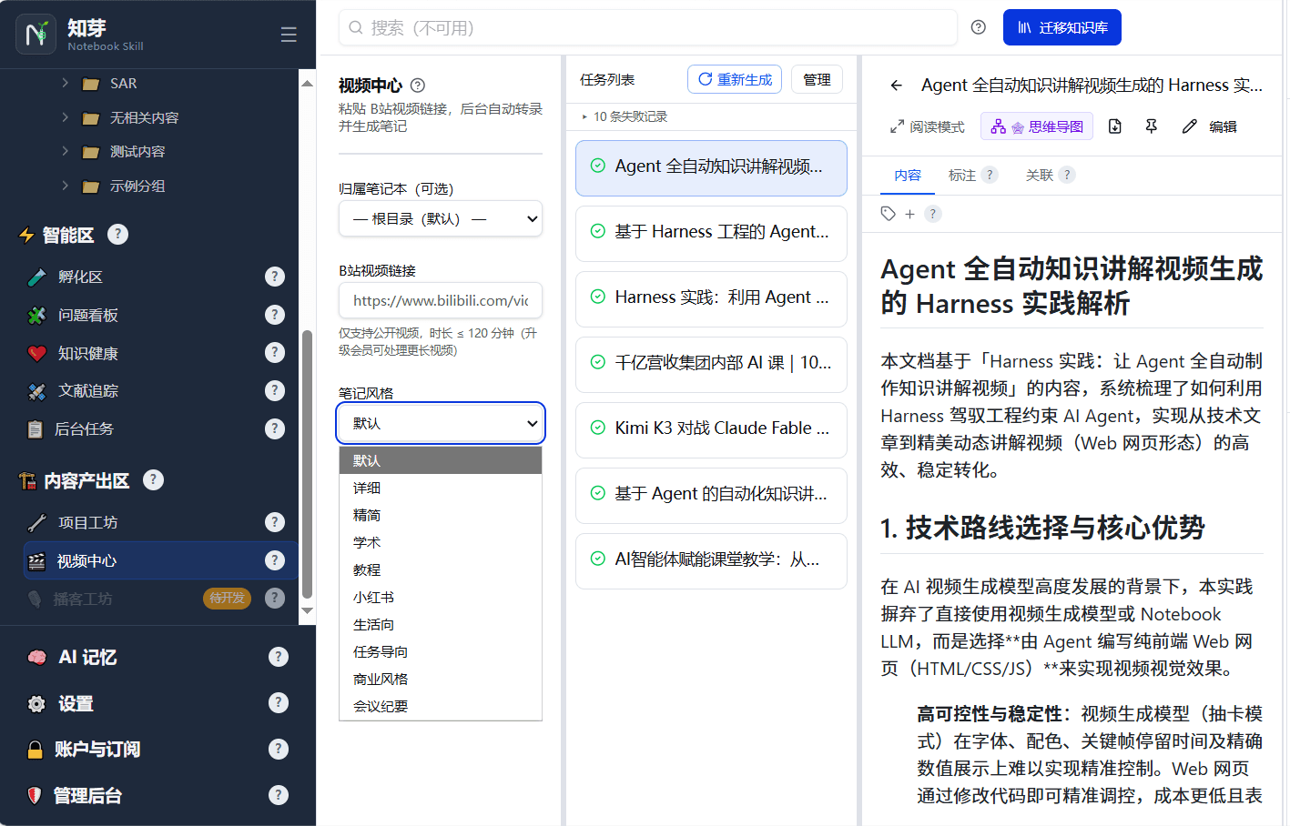This screenshot has width=1290, height=826.
Task: Open task 'AI智能体赋能课堂教学'
Action: (711, 559)
